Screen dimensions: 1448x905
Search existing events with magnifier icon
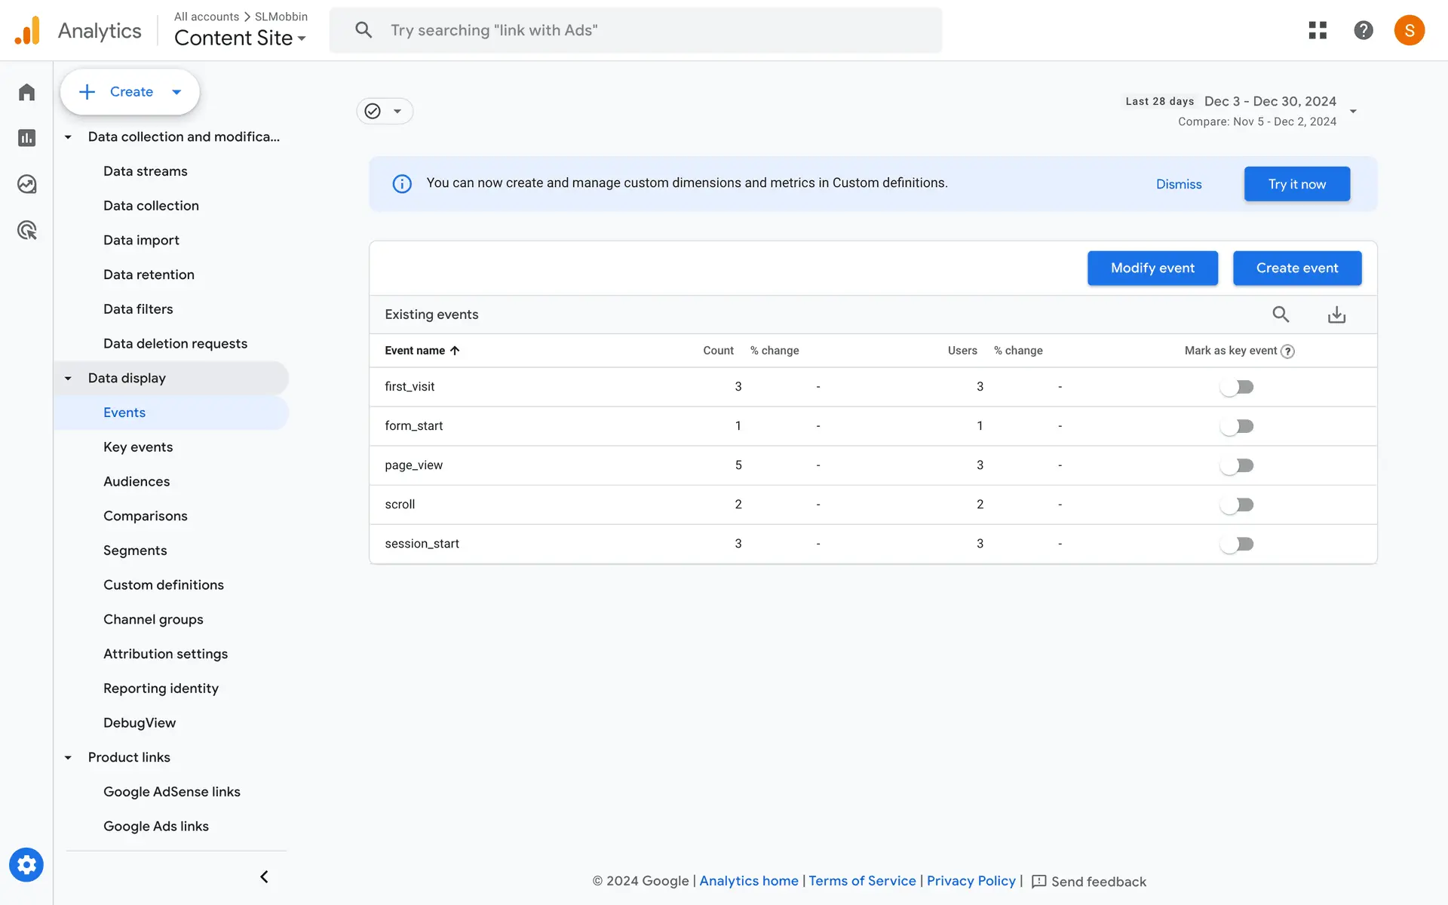click(x=1281, y=314)
